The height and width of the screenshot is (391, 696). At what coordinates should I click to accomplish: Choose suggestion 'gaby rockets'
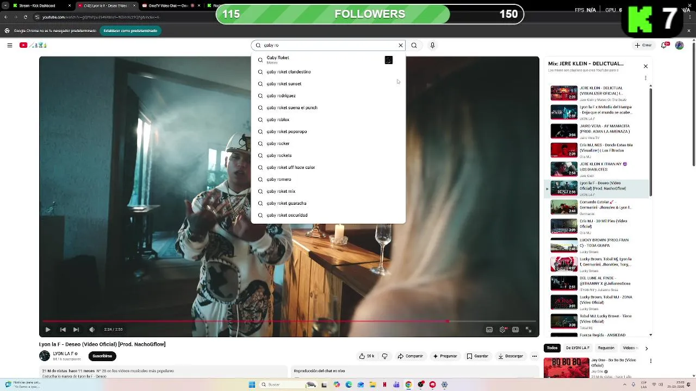[x=328, y=155]
